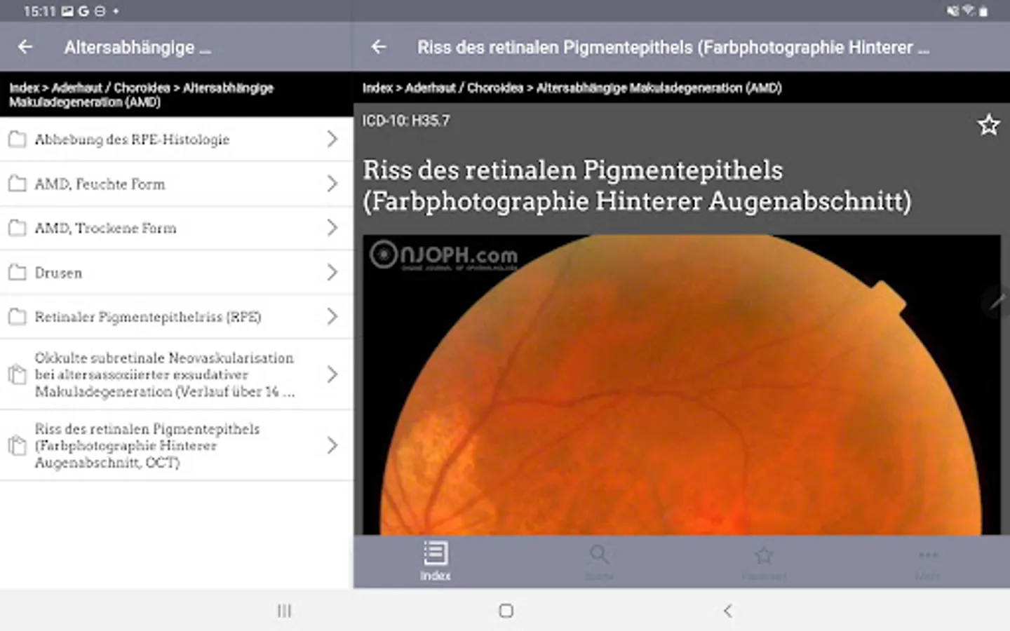Click folder icon next to AMD, Trockene Form
Image resolution: width=1010 pixels, height=631 pixels.
click(x=17, y=228)
